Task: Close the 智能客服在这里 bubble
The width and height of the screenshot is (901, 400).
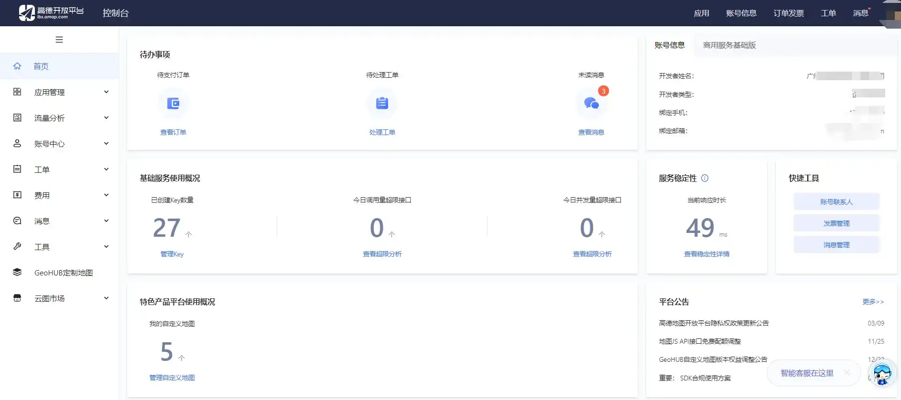Action: tap(847, 372)
